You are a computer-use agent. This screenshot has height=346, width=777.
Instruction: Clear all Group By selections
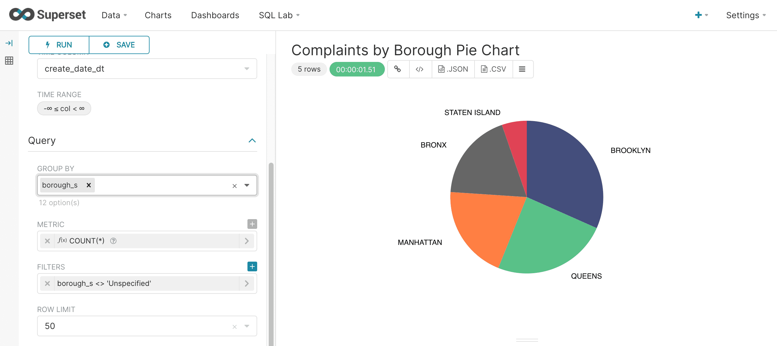pos(234,186)
